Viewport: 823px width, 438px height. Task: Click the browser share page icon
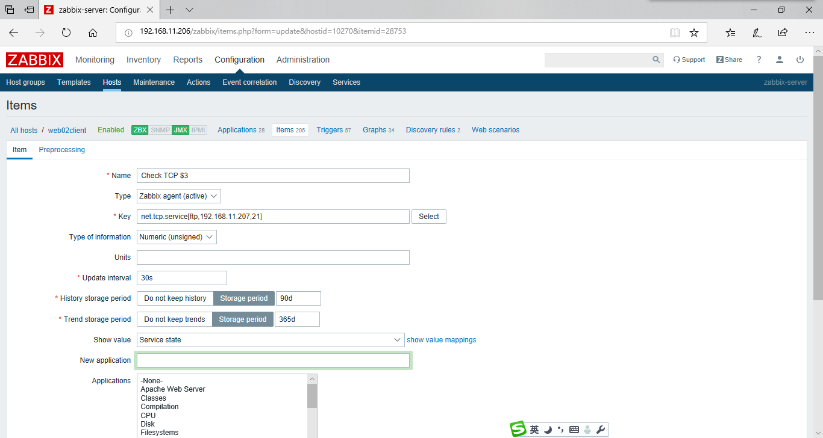coord(783,32)
